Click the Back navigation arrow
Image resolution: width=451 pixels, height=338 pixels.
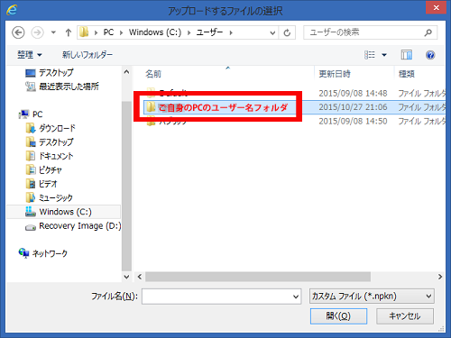click(18, 32)
